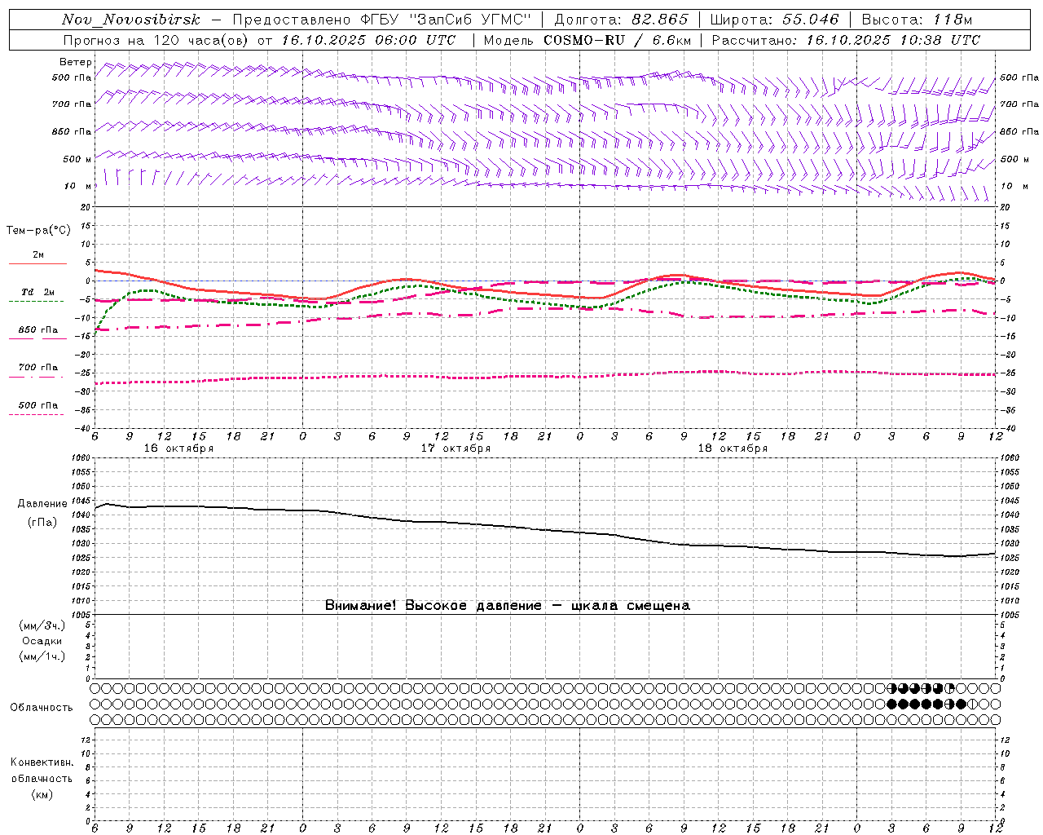This screenshot has width=1043, height=835.
Task: Click the forecast line "Прогноз на 120 часа(ов)"
Action: point(157,40)
